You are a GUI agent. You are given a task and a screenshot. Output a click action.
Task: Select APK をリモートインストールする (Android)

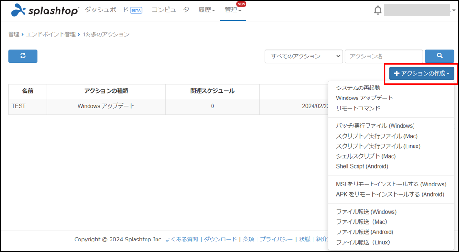[x=390, y=194]
